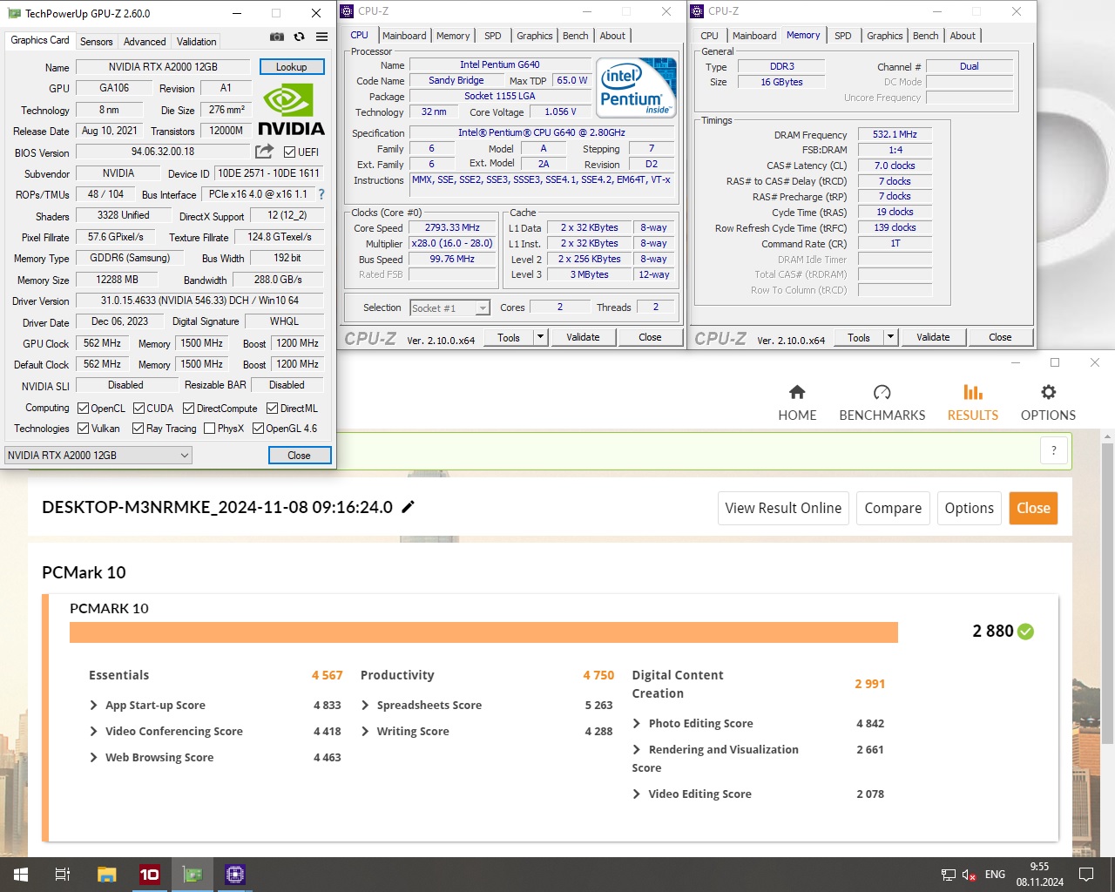The height and width of the screenshot is (892, 1115).
Task: Open Windows Start menu
Action: [21, 875]
